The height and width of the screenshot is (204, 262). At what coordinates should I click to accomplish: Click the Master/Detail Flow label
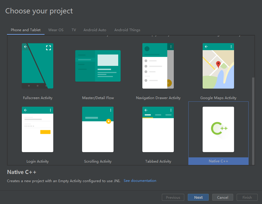[x=98, y=98]
